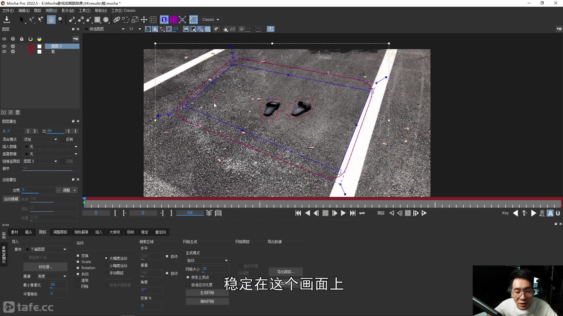This screenshot has height=316, width=563.
Task: Open the 编辑 menu
Action: [x=24, y=11]
